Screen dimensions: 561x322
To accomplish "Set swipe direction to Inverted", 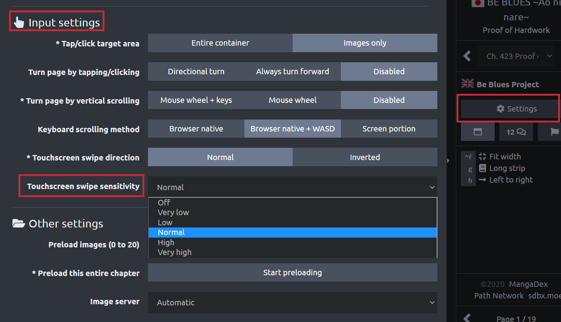I will pos(365,157).
